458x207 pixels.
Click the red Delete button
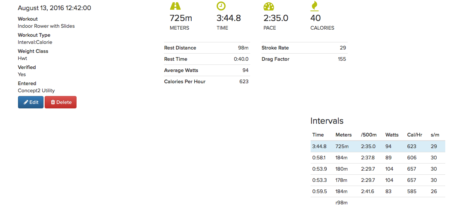point(60,102)
